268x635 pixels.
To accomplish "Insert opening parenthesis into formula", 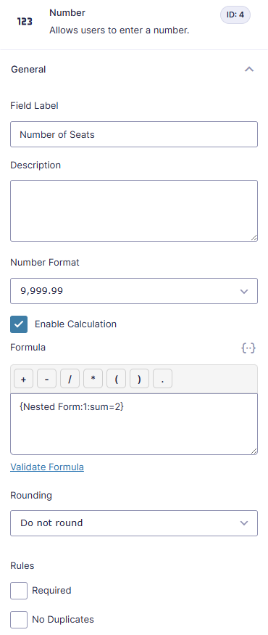I will (117, 380).
